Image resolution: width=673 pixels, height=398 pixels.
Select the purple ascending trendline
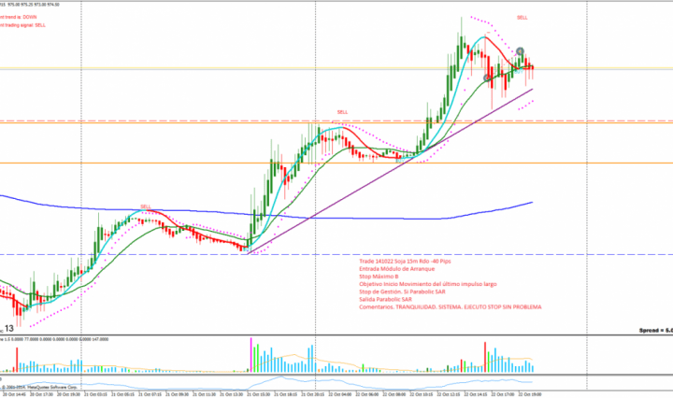coord(374,177)
